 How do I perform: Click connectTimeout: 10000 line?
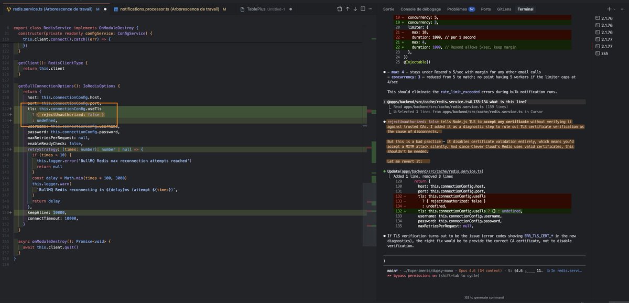point(53,218)
